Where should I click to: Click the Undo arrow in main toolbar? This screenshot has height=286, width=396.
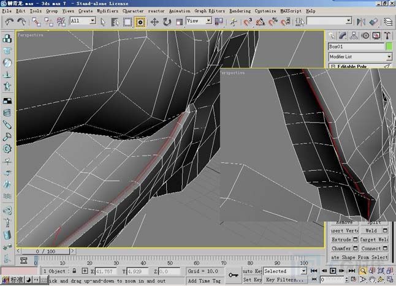(9, 21)
